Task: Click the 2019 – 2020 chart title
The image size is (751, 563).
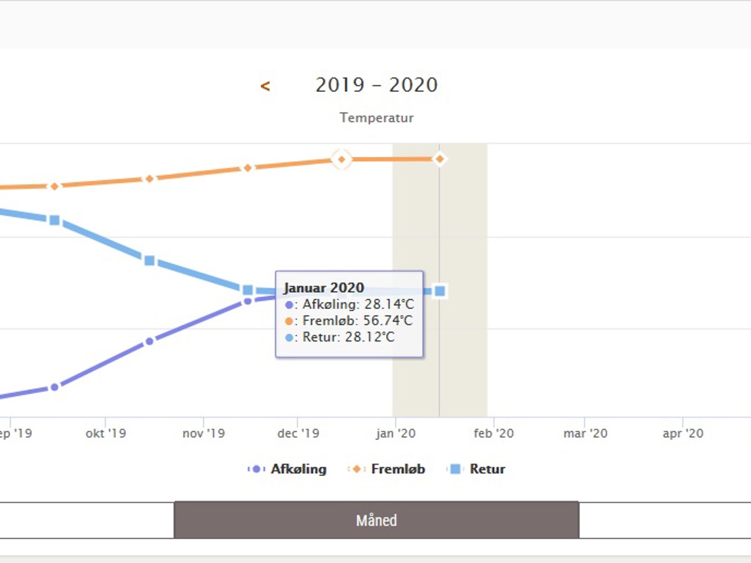Action: [x=376, y=85]
